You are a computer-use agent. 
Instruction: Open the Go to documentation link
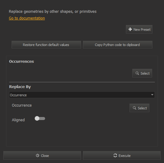[x=27, y=18]
